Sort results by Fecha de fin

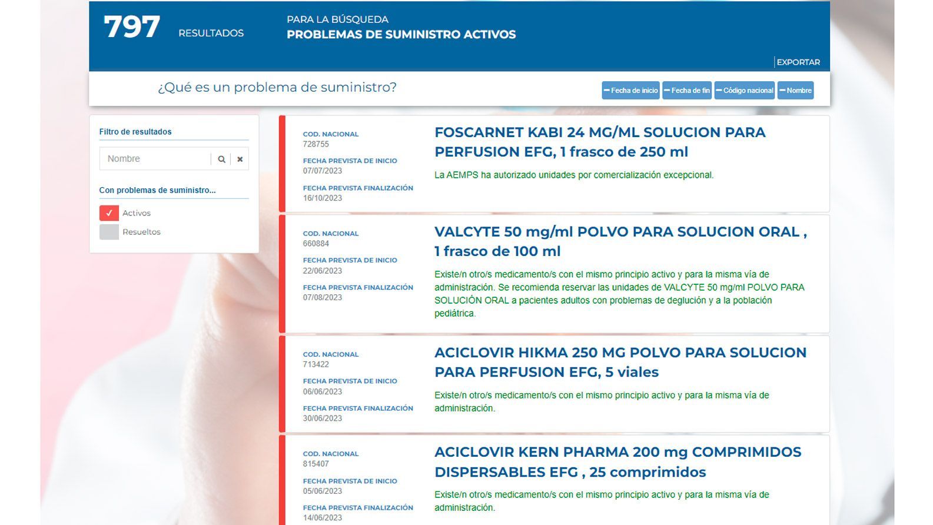click(x=687, y=90)
